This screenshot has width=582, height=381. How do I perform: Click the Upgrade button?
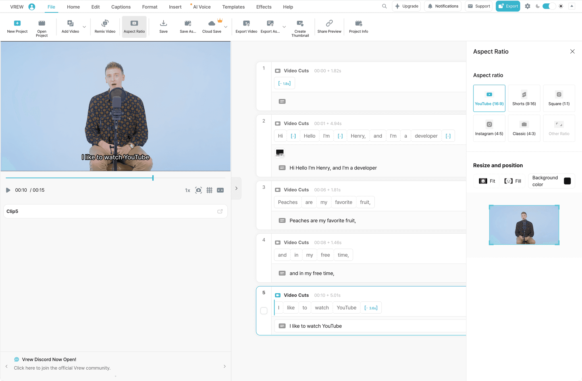(406, 6)
